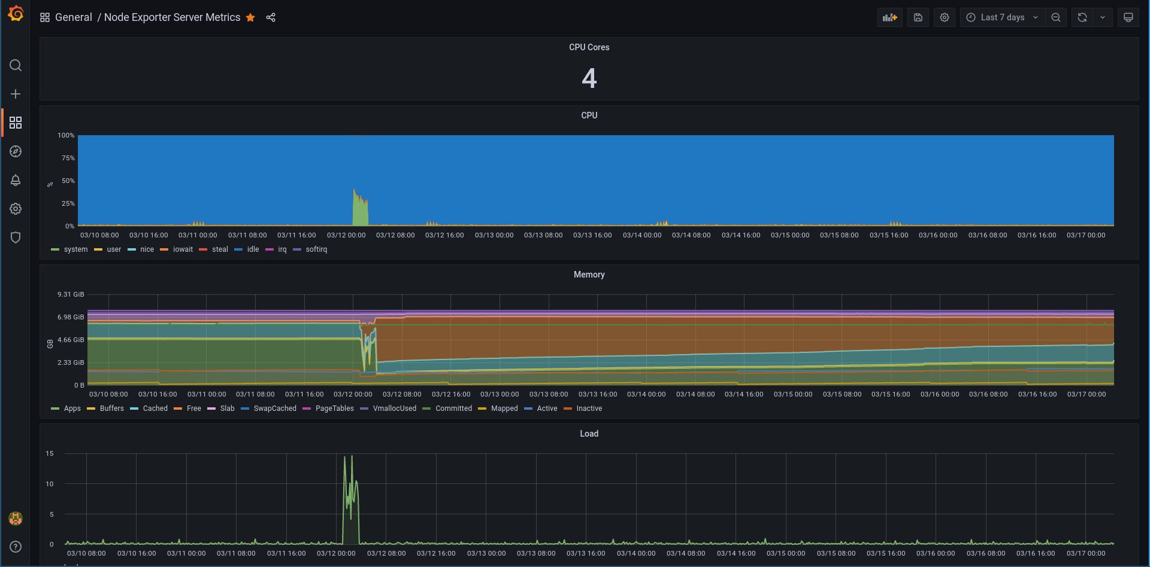Image resolution: width=1150 pixels, height=567 pixels.
Task: Share the dashboard using share icon
Action: point(271,17)
